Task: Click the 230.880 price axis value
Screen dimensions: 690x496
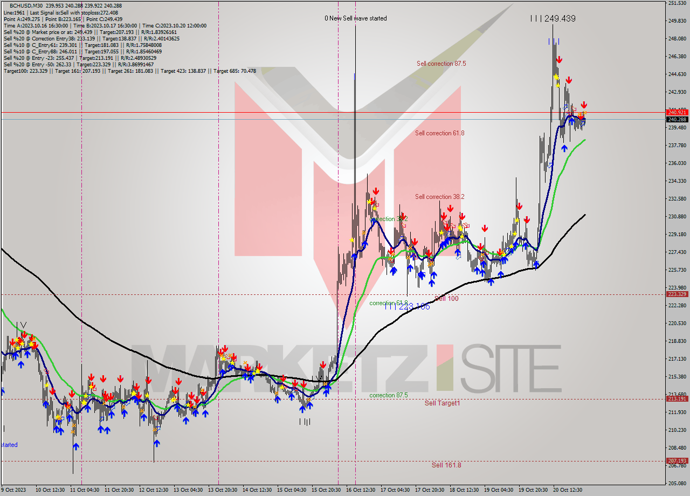Action: [x=678, y=217]
